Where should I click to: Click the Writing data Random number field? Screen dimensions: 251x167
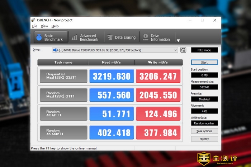point(204,123)
